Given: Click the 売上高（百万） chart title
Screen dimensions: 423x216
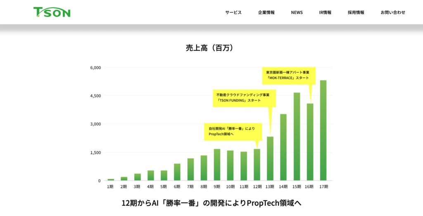Looking at the screenshot, I should pyautogui.click(x=211, y=48).
